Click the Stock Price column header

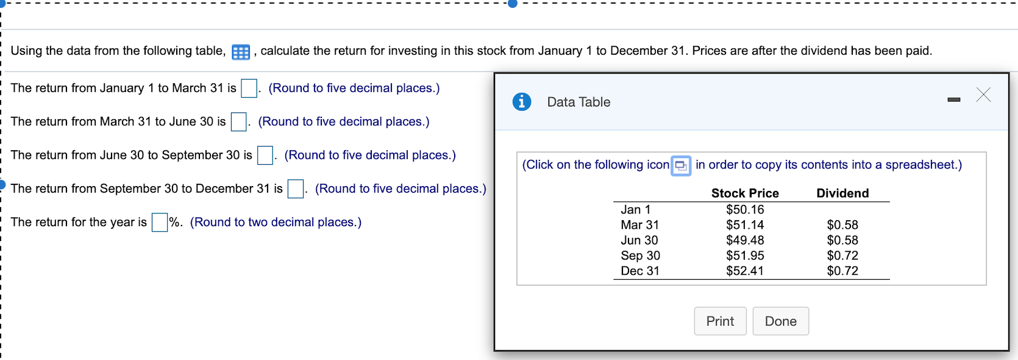pyautogui.click(x=745, y=193)
